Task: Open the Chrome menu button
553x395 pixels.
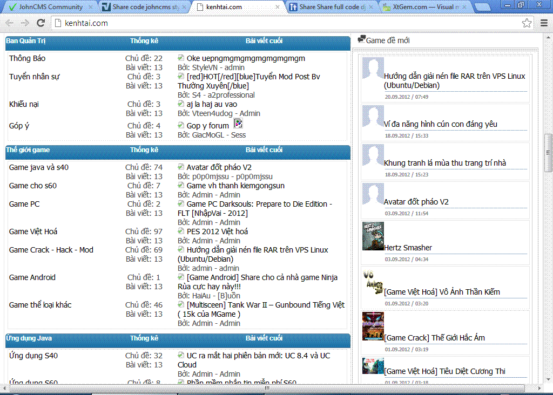Action: (543, 23)
